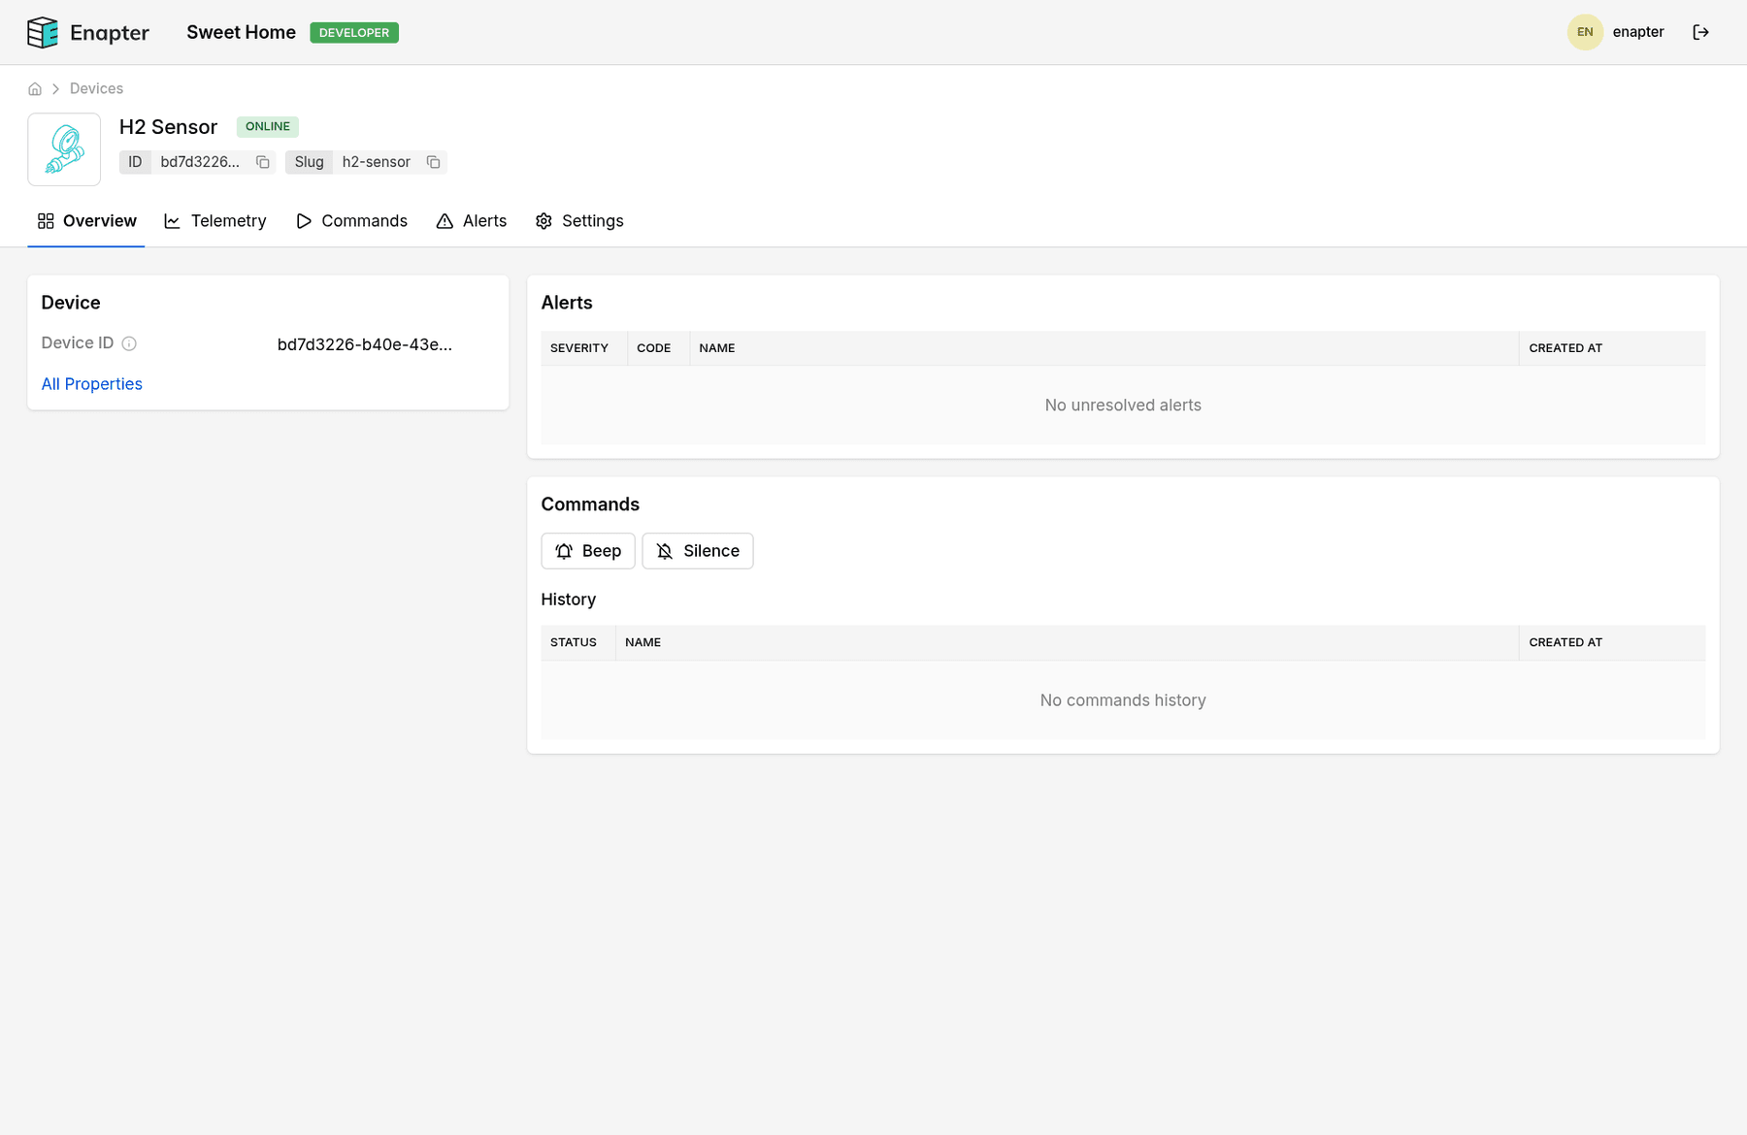This screenshot has width=1747, height=1135.
Task: Open the Alerts tab
Action: [472, 221]
